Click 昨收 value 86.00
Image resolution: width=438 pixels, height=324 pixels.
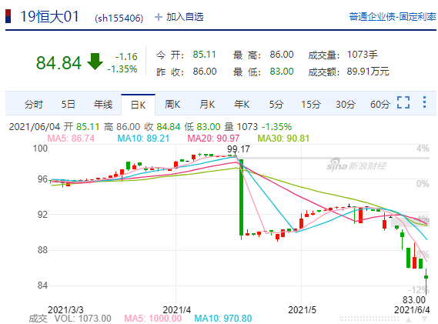pos(205,72)
